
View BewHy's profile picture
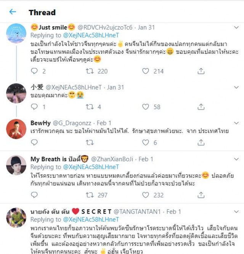[x=16, y=129]
